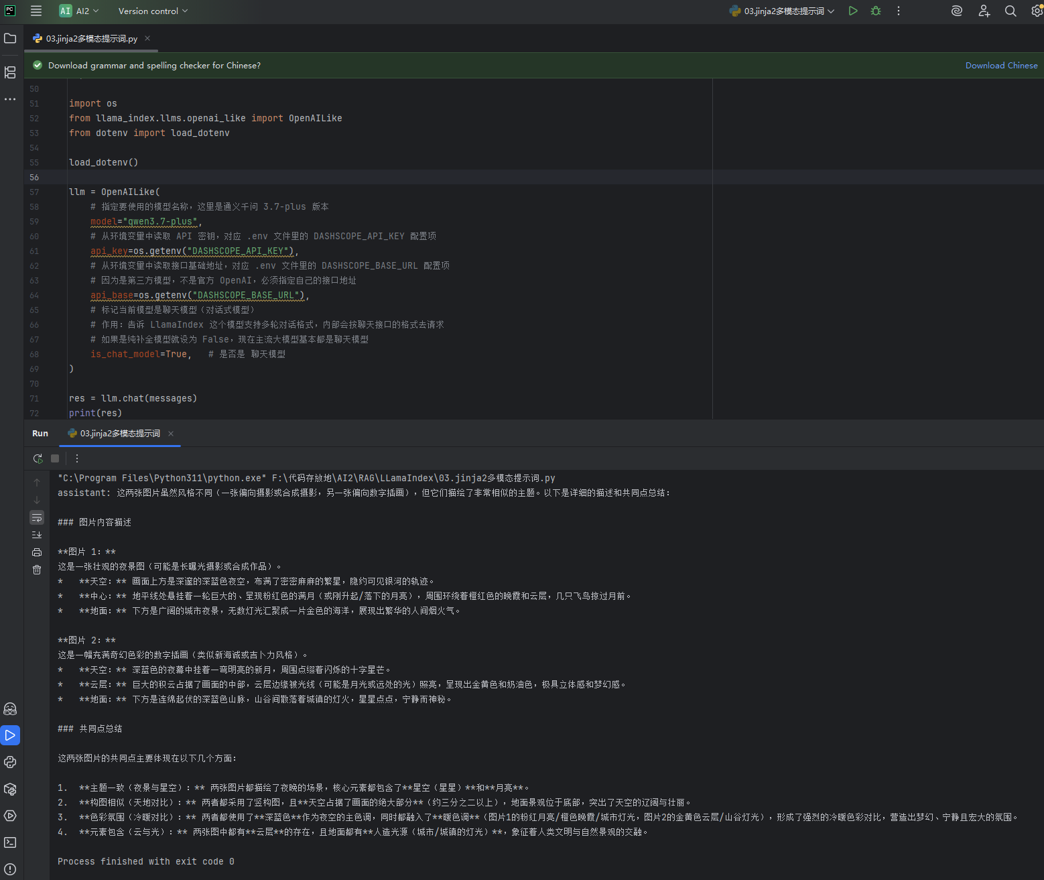This screenshot has width=1044, height=880.
Task: Open the Services tool window
Action: [10, 816]
